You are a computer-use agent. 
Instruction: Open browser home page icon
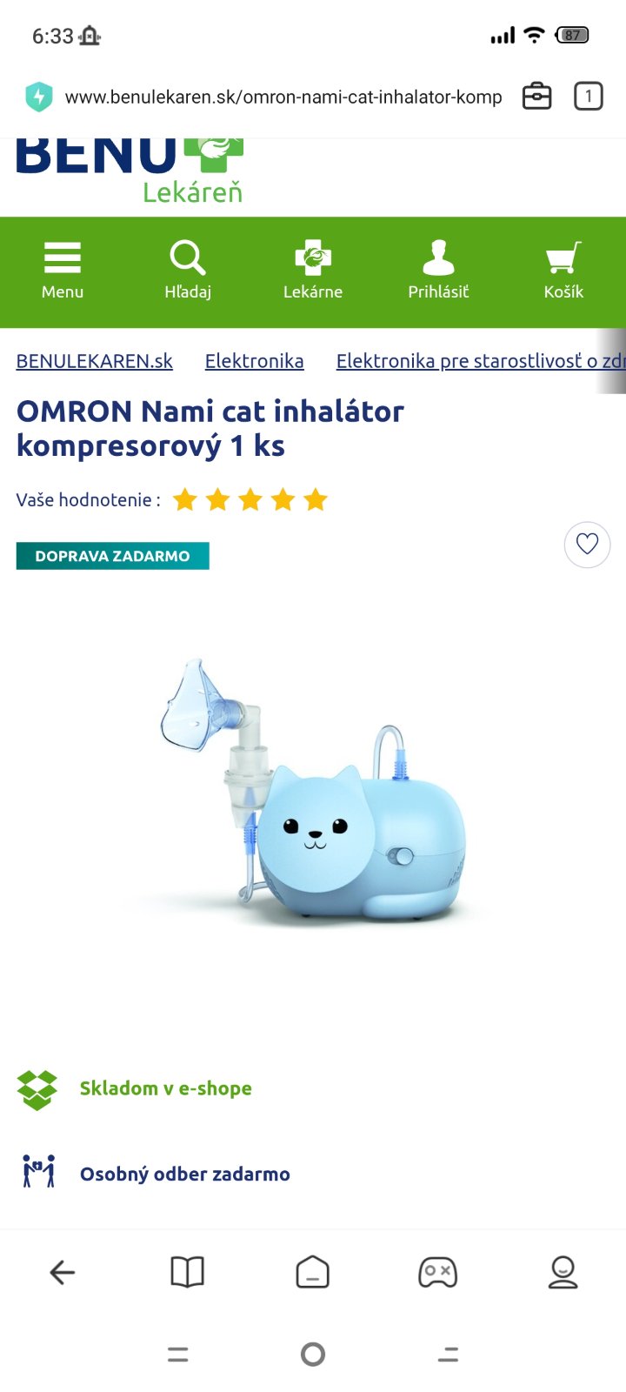point(313,1273)
